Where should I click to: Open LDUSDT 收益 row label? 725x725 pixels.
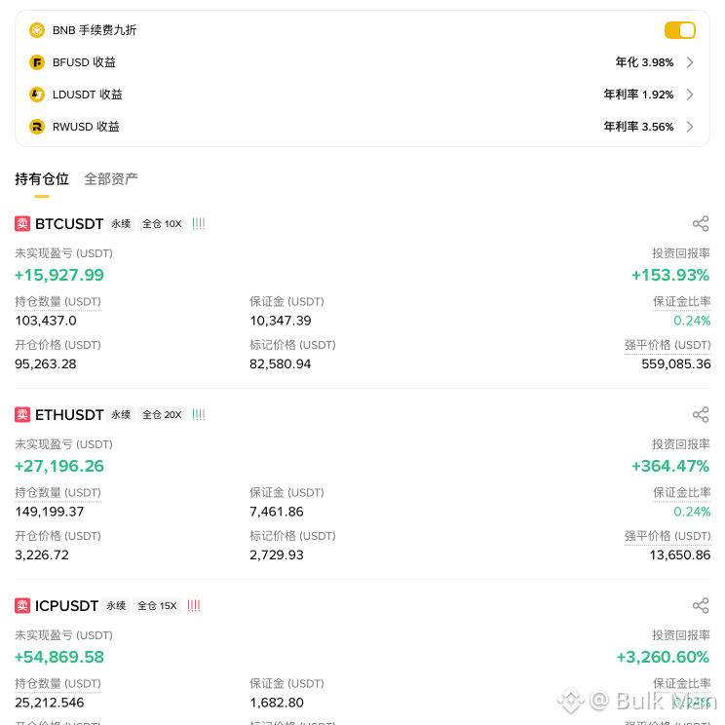coord(88,95)
